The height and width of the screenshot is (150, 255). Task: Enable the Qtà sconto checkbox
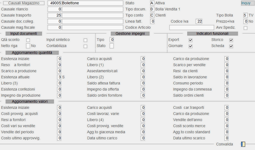click(28, 40)
